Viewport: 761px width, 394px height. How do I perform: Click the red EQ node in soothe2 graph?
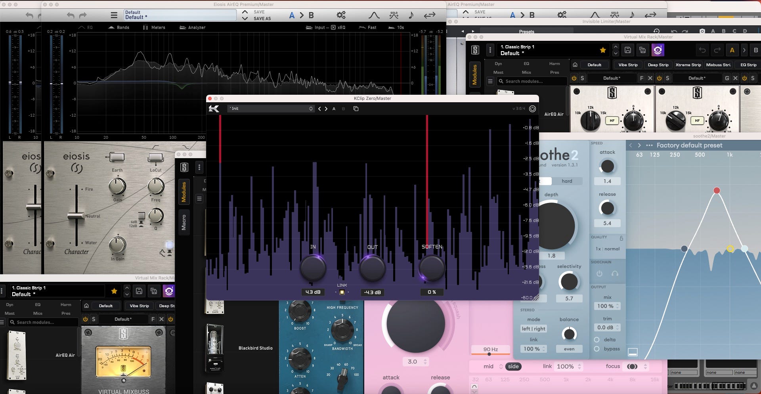point(717,191)
